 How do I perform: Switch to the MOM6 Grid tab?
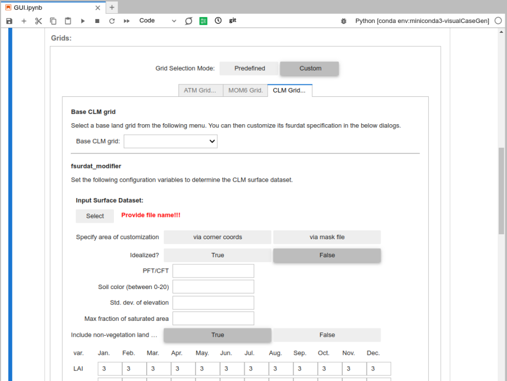(x=245, y=90)
